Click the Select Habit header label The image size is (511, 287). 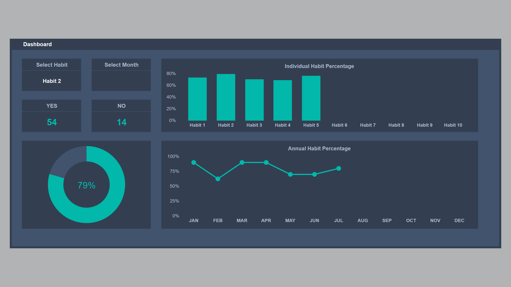tap(52, 65)
